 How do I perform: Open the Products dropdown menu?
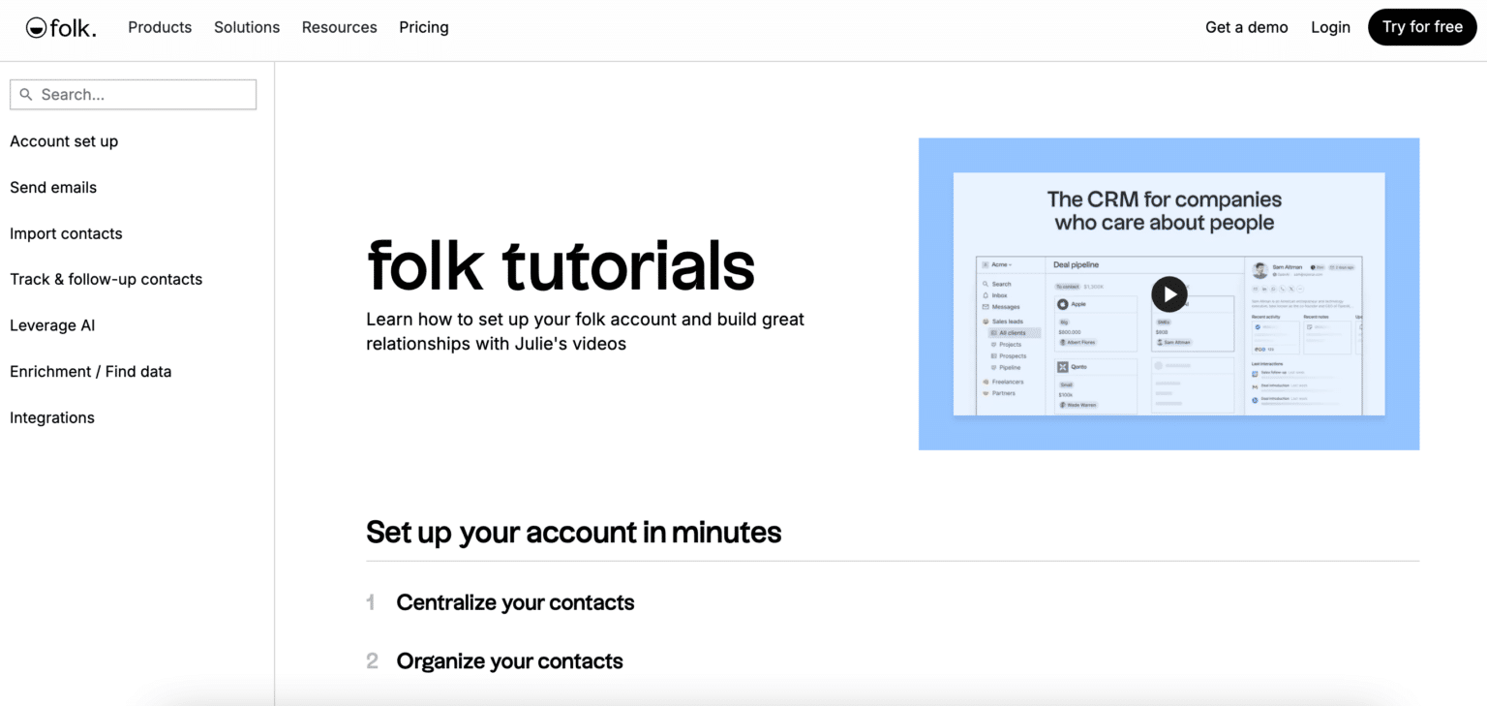pos(160,27)
